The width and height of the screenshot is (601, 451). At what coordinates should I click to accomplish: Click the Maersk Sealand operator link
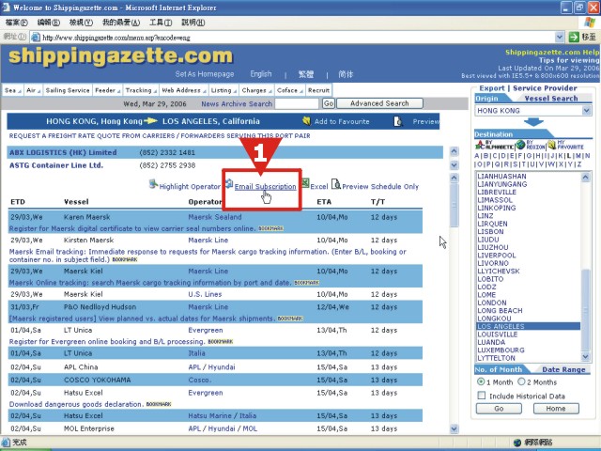coord(215,217)
